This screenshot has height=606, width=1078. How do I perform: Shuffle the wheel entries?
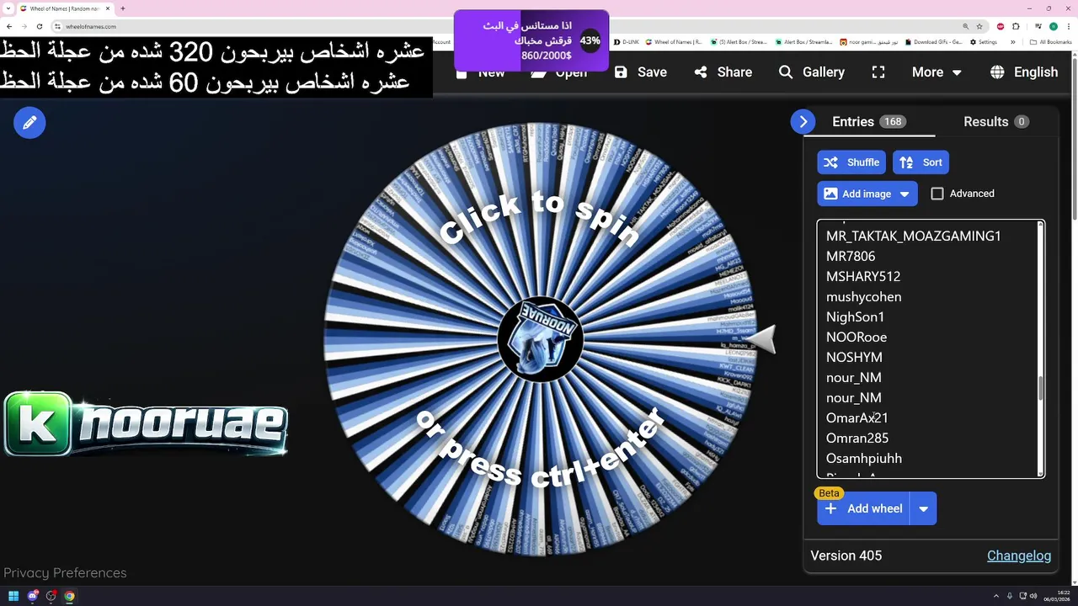point(851,162)
